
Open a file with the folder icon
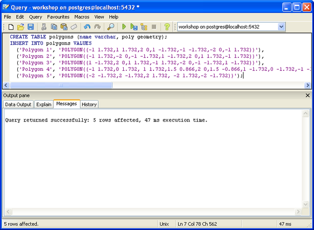tap(21, 27)
